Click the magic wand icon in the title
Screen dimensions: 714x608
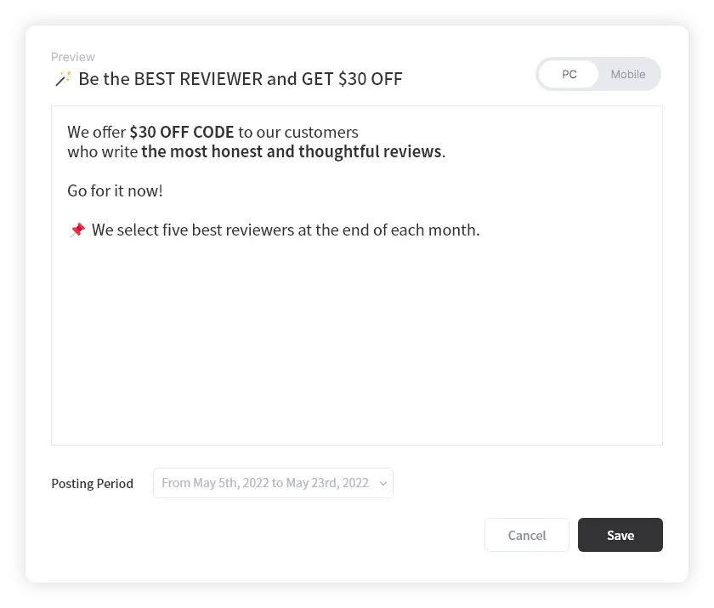pyautogui.click(x=62, y=79)
